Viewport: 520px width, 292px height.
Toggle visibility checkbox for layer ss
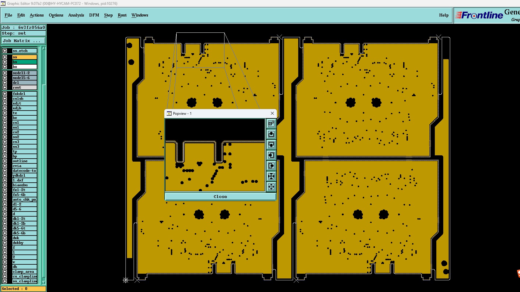coord(5,57)
